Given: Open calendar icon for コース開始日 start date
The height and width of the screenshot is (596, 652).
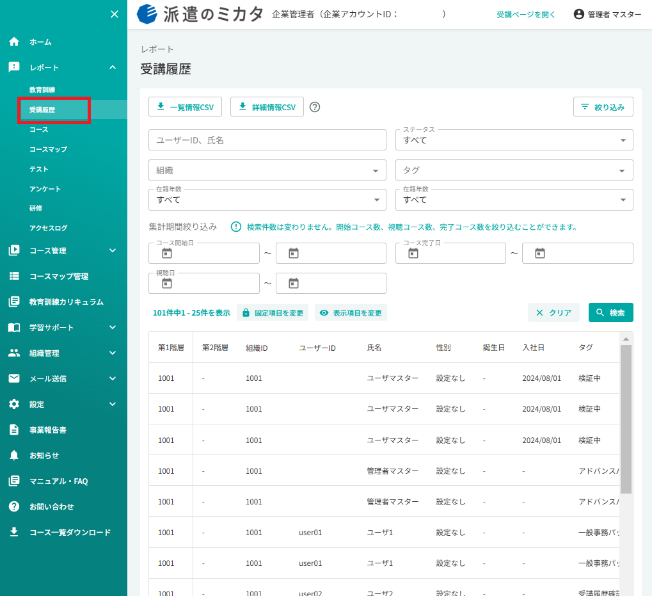Looking at the screenshot, I should click(167, 253).
